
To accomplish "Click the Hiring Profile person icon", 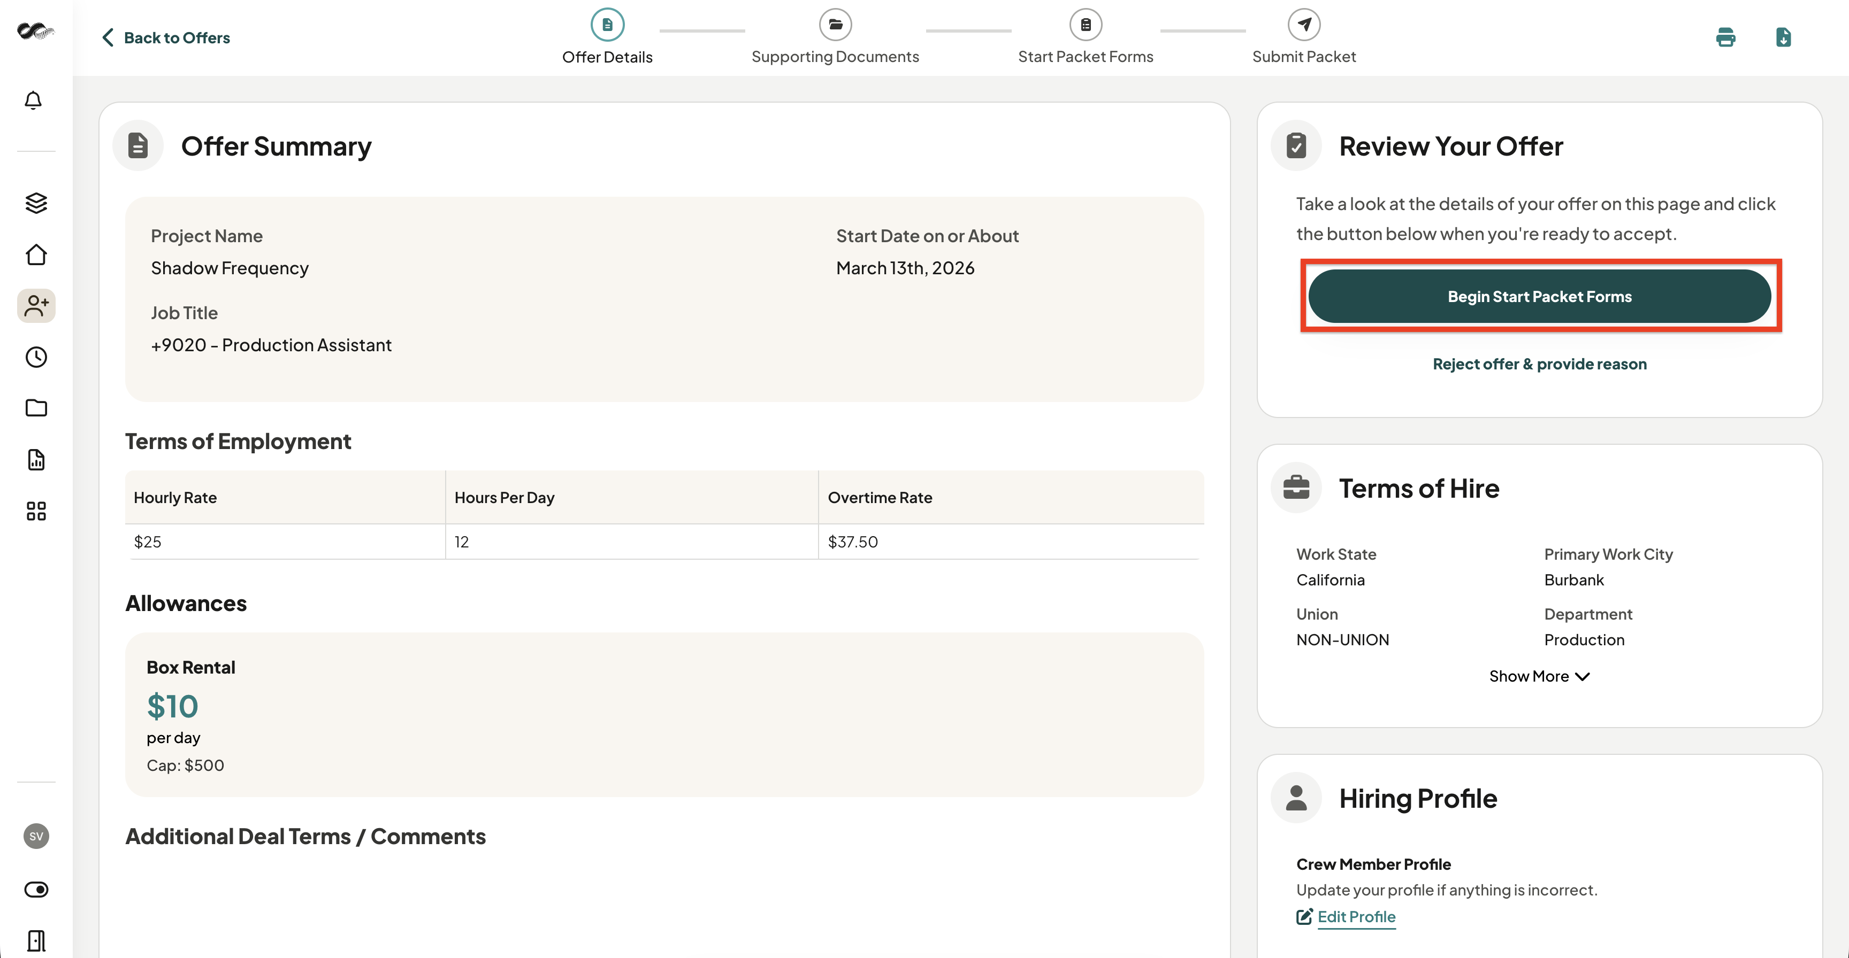I will [1296, 798].
